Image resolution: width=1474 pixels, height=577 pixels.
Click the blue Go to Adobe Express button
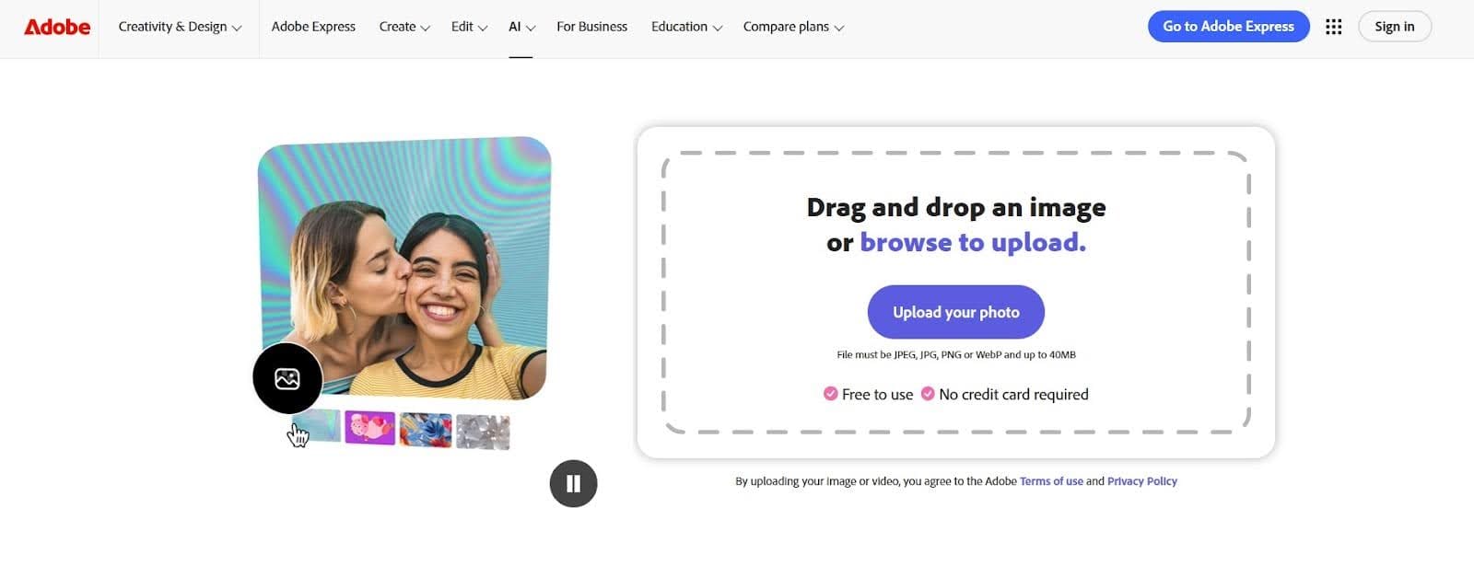pos(1228,27)
